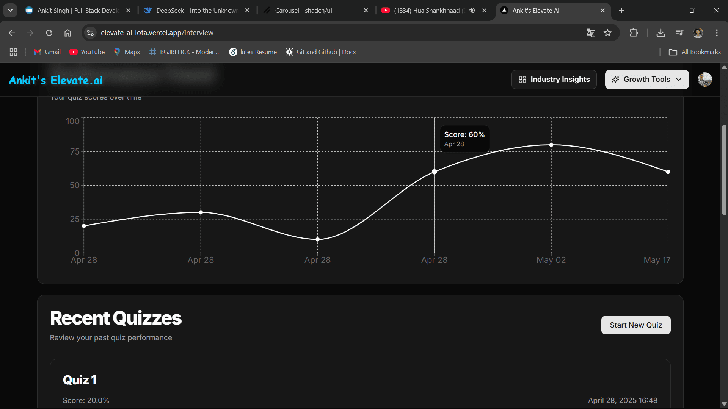Go to the browser home page
Viewport: 728px width, 409px height.
(x=68, y=33)
